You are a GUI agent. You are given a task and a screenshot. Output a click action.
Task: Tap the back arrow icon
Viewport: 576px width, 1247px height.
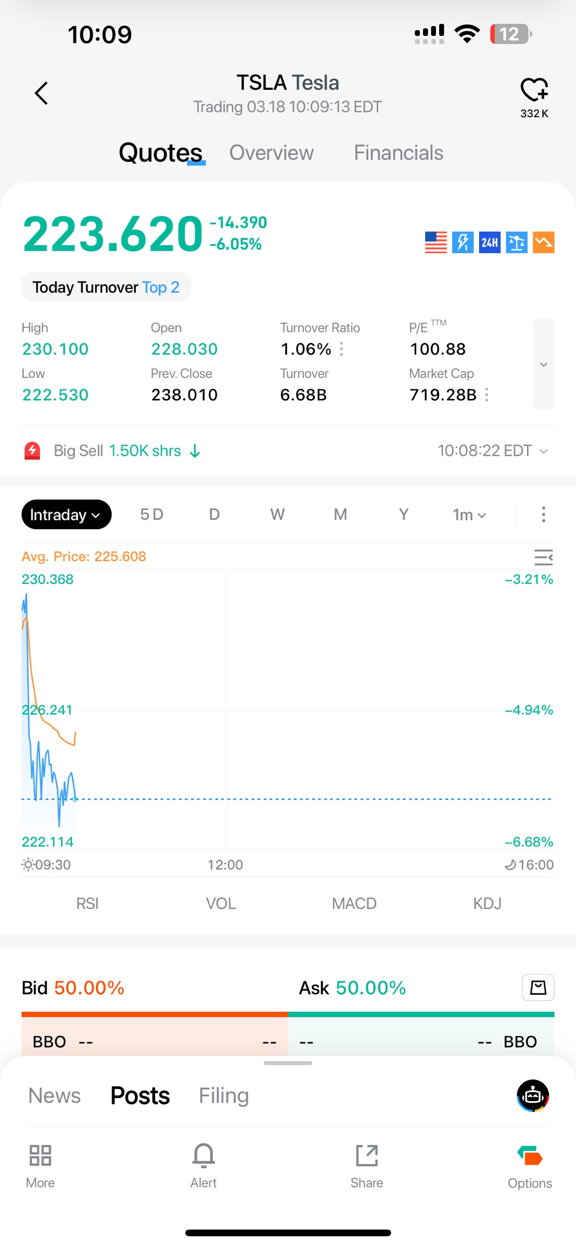point(41,93)
